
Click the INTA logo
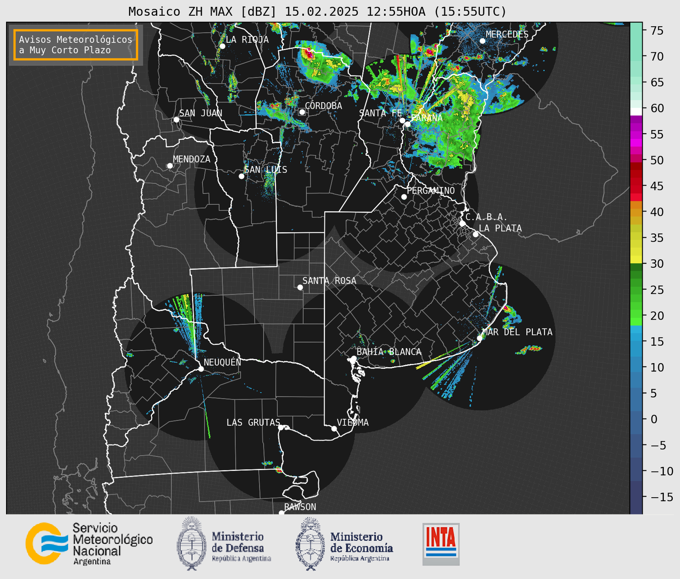[x=441, y=544]
